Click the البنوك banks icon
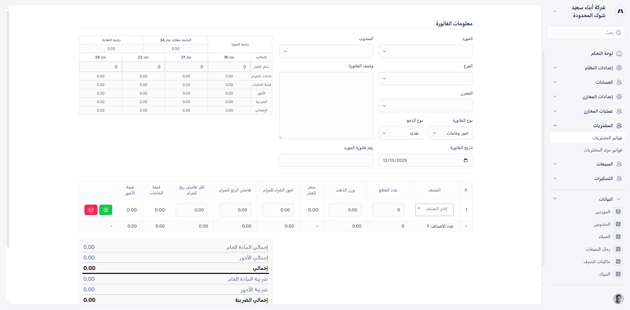630x310 pixels. [x=619, y=274]
